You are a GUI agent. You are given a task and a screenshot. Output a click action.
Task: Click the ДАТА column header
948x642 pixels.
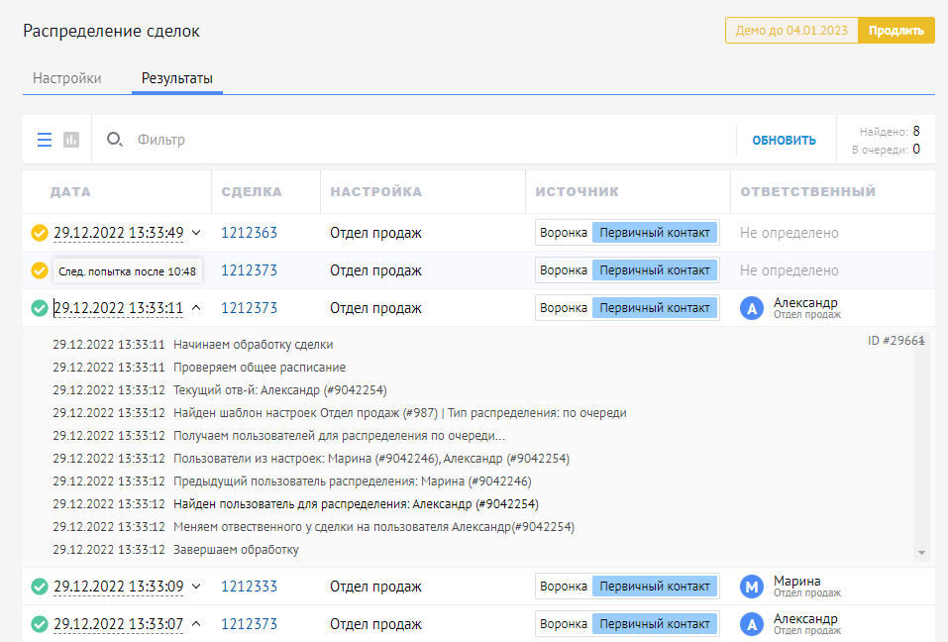click(70, 191)
